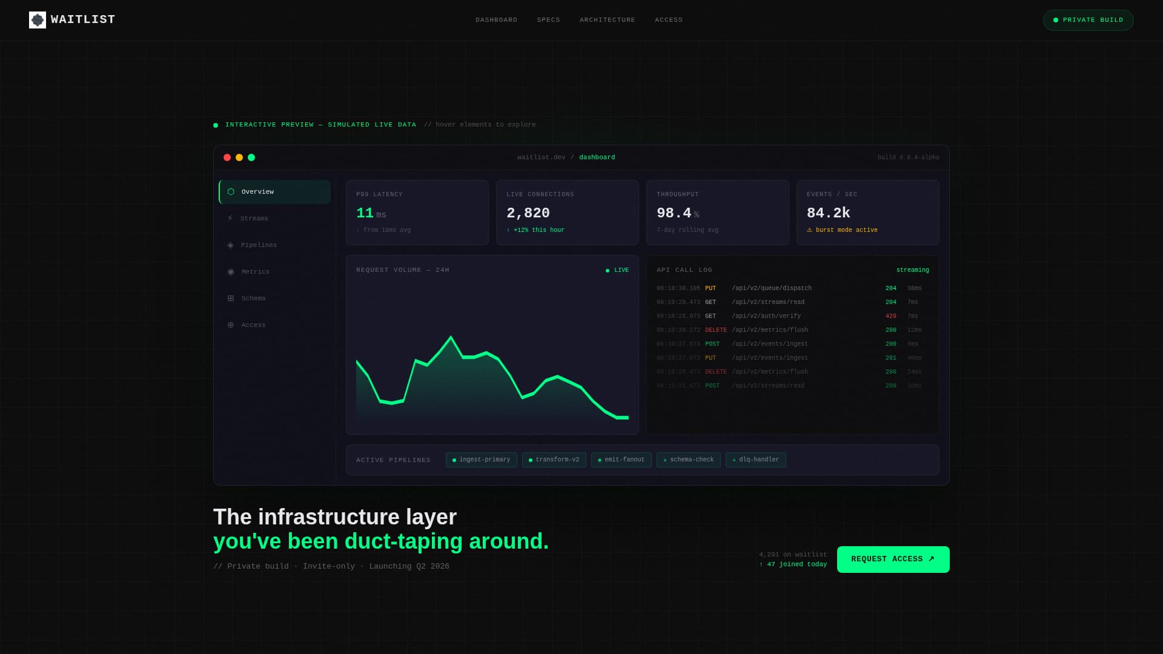1163x654 pixels.
Task: Click the 429 status code
Action: (890, 317)
